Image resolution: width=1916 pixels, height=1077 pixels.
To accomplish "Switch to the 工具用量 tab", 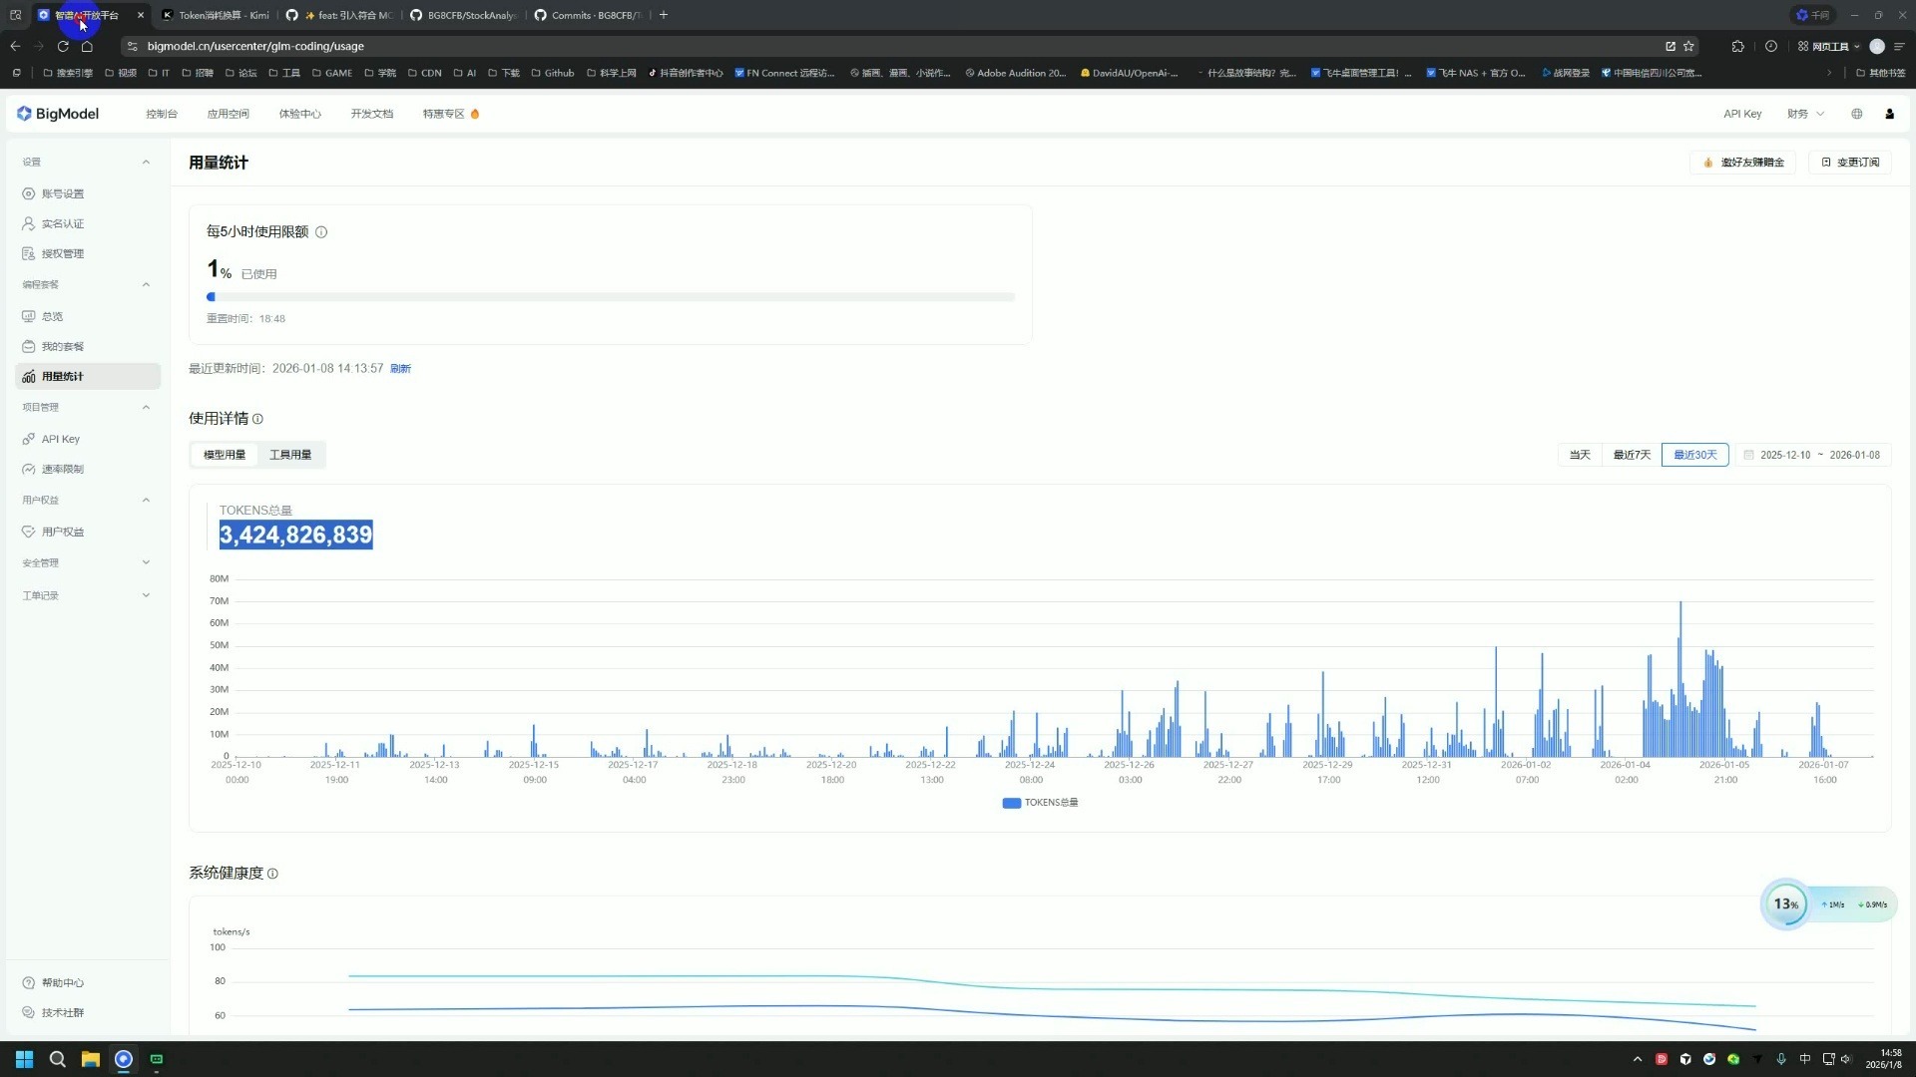I will click(290, 455).
